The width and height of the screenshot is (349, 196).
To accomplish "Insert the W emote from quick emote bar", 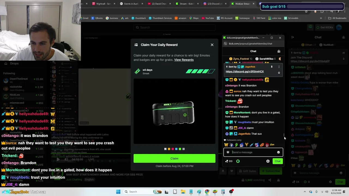I will pos(226,145).
